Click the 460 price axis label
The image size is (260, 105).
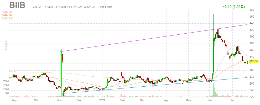pos(252,17)
